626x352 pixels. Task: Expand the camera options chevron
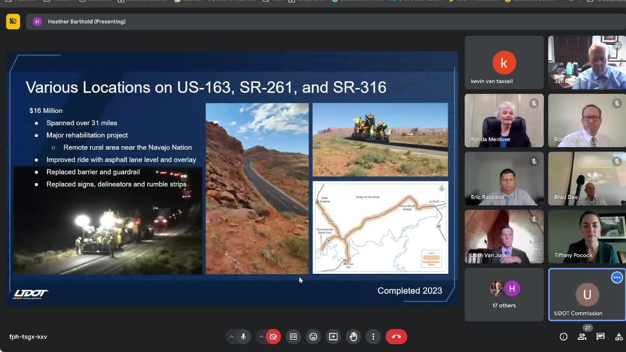(x=261, y=336)
